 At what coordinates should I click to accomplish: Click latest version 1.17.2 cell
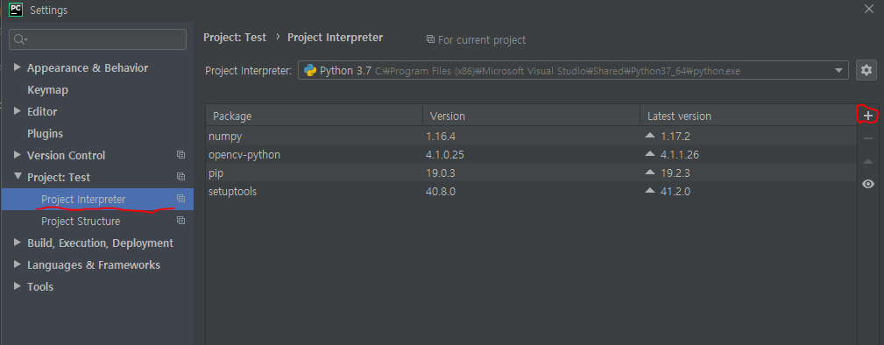[675, 136]
